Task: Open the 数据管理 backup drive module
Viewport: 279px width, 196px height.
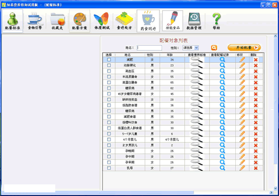Action: [x=194, y=21]
